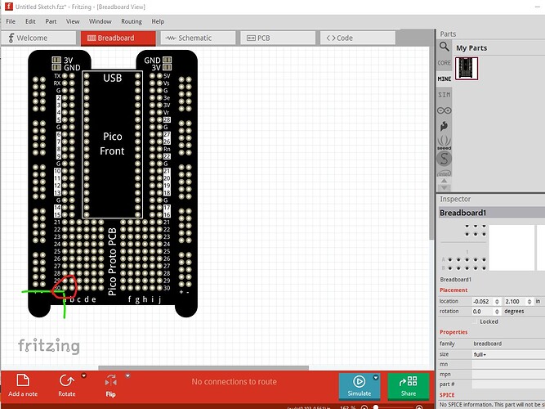Select the MINE parts bin
This screenshot has height=409, width=545.
click(x=444, y=79)
